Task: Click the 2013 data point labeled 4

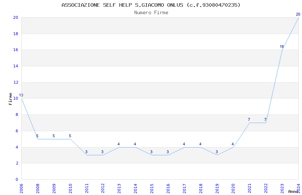Action: click(119, 147)
